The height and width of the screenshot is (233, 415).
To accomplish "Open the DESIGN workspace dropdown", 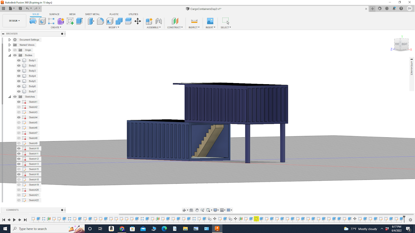I will coord(14,21).
